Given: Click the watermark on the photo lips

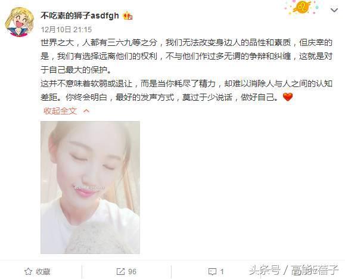Looking at the screenshot, I should [89, 188].
